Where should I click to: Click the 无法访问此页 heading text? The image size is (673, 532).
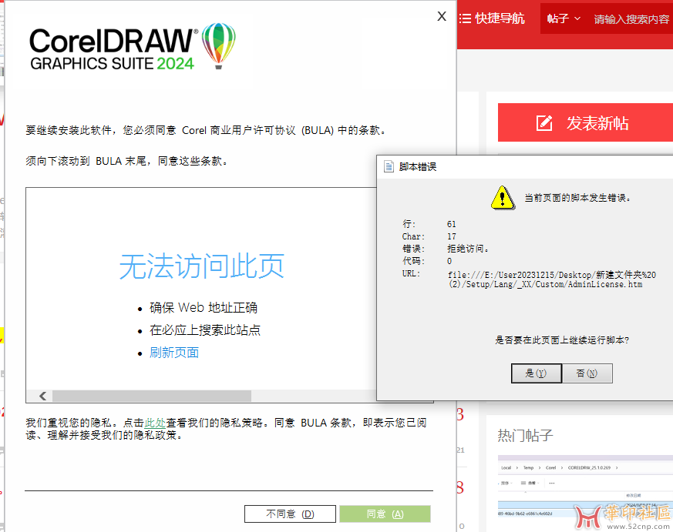tap(202, 266)
